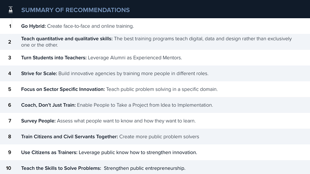Open the Use Citizens as Trainers item

[155, 152]
